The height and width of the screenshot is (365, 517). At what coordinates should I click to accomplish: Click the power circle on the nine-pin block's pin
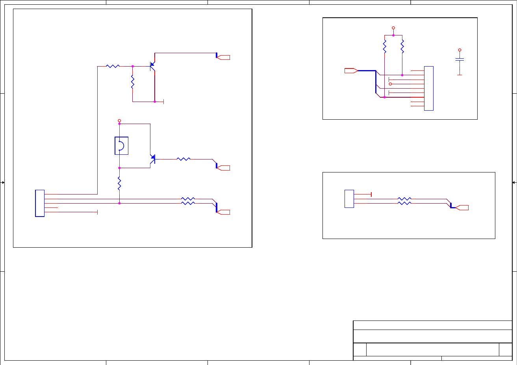pos(390,84)
